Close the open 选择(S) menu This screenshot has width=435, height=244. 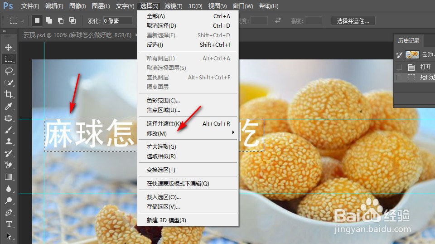point(149,6)
